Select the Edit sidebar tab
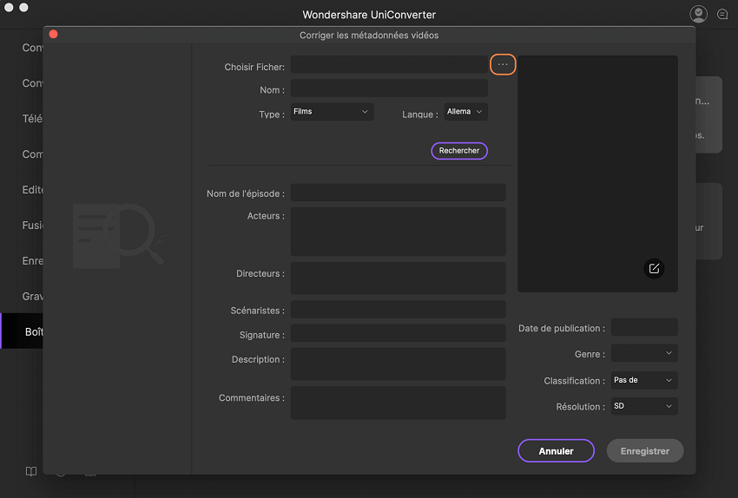The image size is (738, 498). (x=22, y=189)
